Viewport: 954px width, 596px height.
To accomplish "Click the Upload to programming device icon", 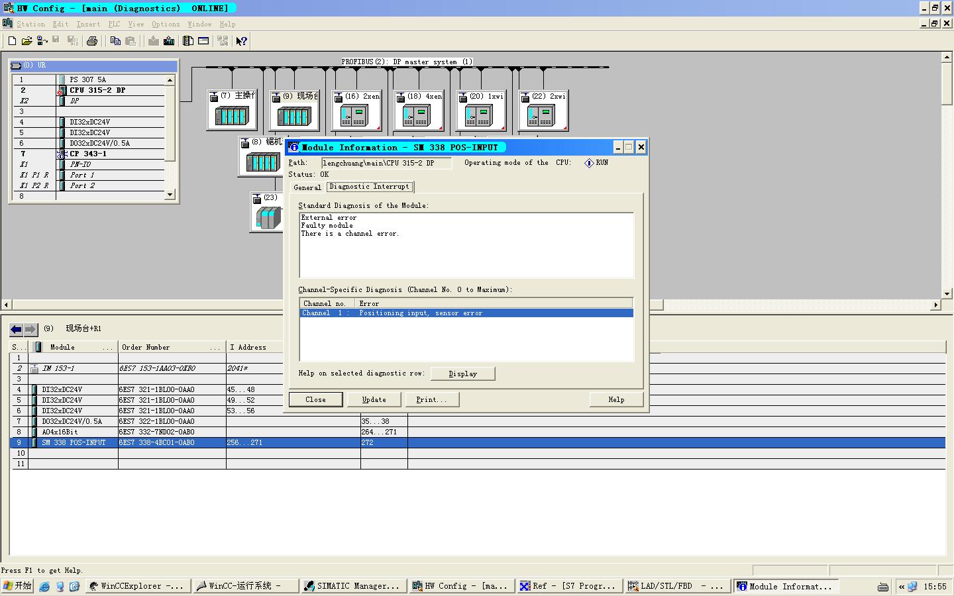I will tap(168, 41).
